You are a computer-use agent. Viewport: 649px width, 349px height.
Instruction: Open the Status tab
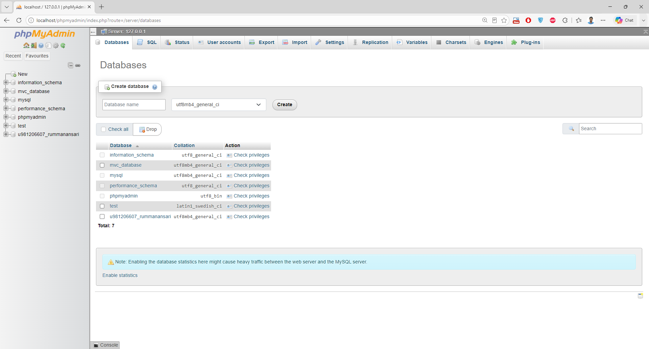click(177, 43)
